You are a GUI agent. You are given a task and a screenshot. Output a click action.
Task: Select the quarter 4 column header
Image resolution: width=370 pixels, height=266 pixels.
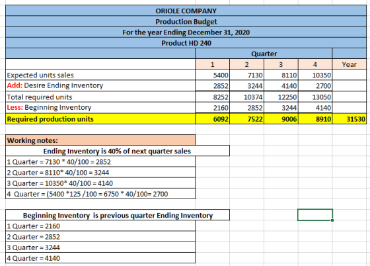click(315, 64)
